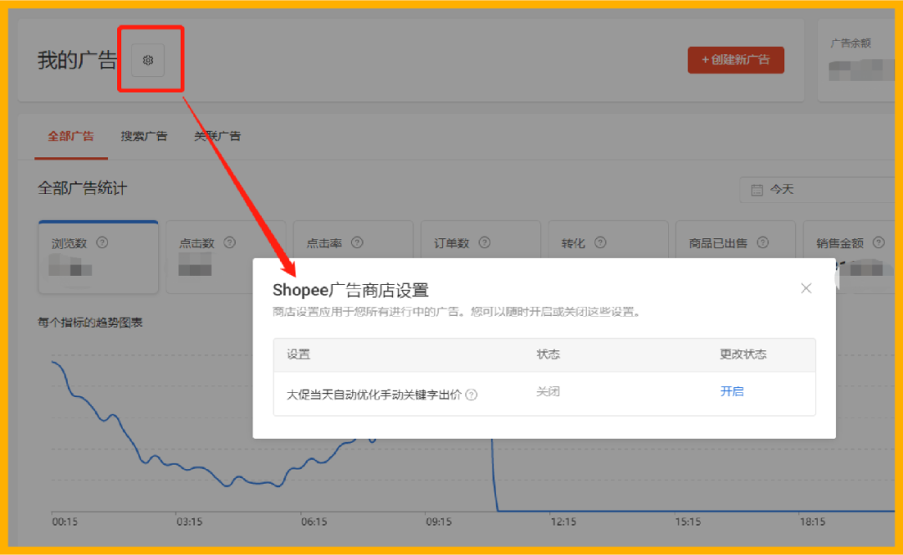Switch to the 搜索广告 tab

tap(143, 136)
